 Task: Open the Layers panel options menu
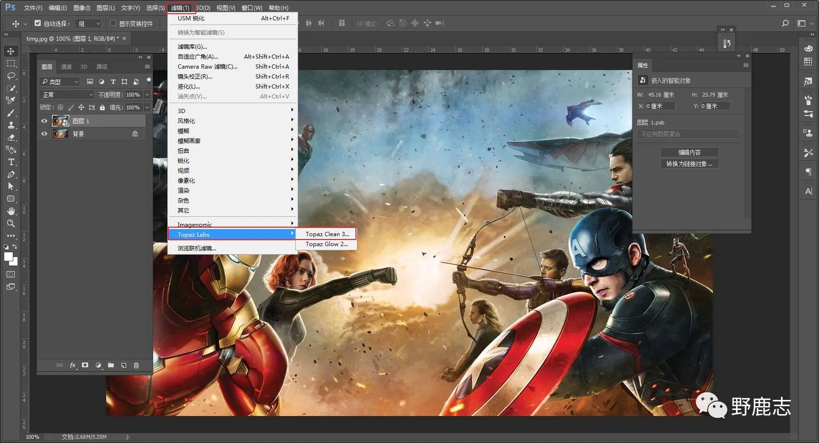click(x=147, y=67)
